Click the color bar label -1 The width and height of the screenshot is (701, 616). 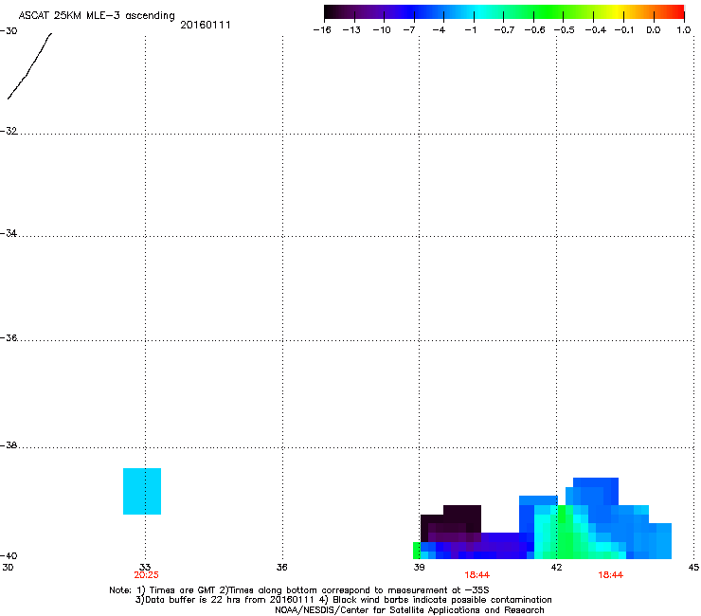point(470,30)
